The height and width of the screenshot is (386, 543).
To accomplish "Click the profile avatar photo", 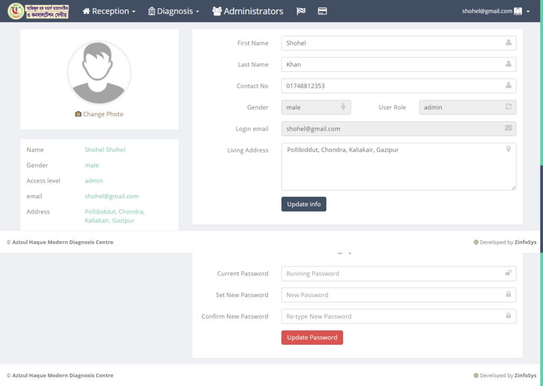I will [x=99, y=73].
